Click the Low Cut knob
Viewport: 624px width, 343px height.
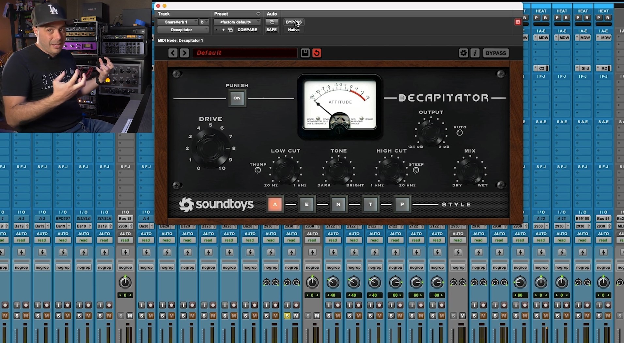(285, 170)
